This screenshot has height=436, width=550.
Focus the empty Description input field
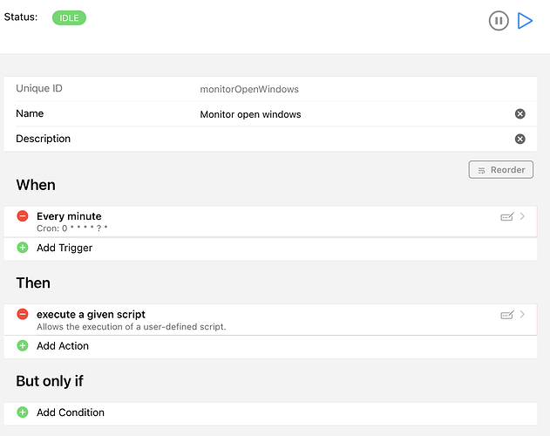coord(349,140)
